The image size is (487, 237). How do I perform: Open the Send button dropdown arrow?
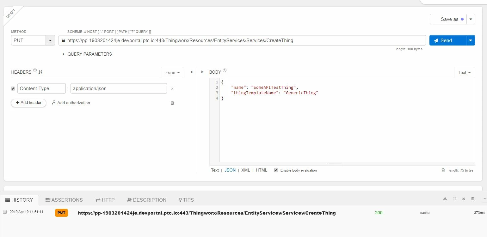[471, 40]
